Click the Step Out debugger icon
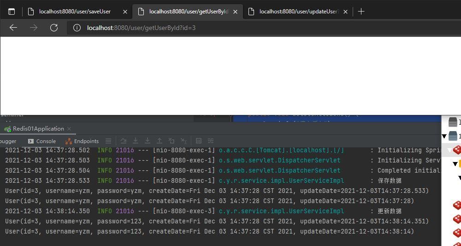Image resolution: width=461 pixels, height=246 pixels. point(160,141)
